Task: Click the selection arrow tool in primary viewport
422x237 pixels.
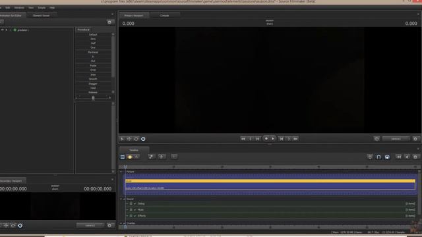Action: (x=122, y=139)
